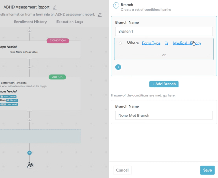Click the checkered finish flag icon
Screen dimensions: 218x178
(29, 165)
